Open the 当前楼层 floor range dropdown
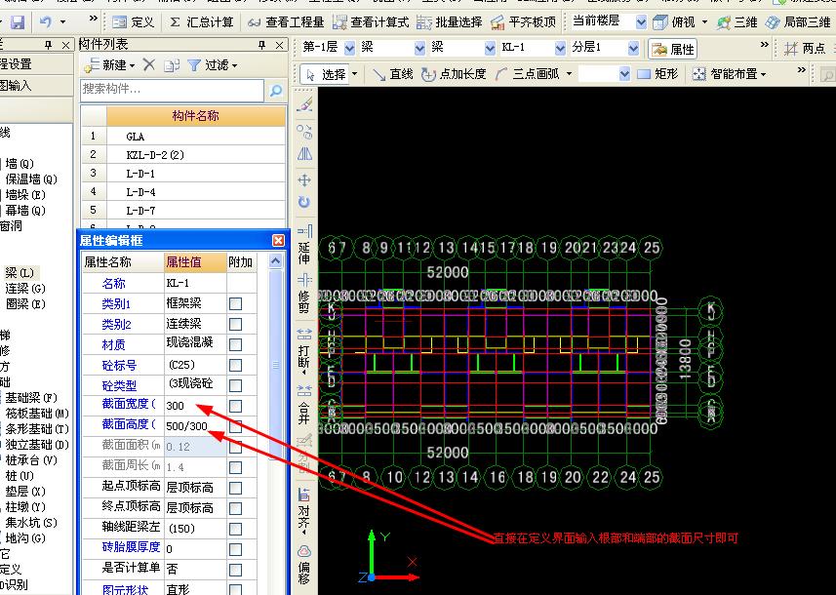The height and width of the screenshot is (595, 836). pos(642,22)
